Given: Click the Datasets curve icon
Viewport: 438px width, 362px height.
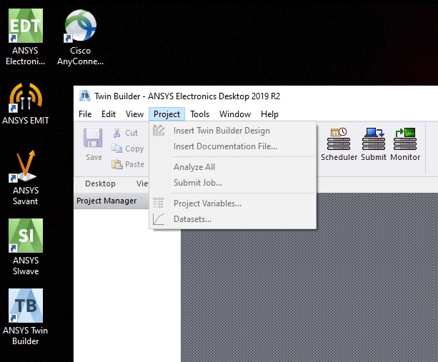Looking at the screenshot, I should coord(159,219).
